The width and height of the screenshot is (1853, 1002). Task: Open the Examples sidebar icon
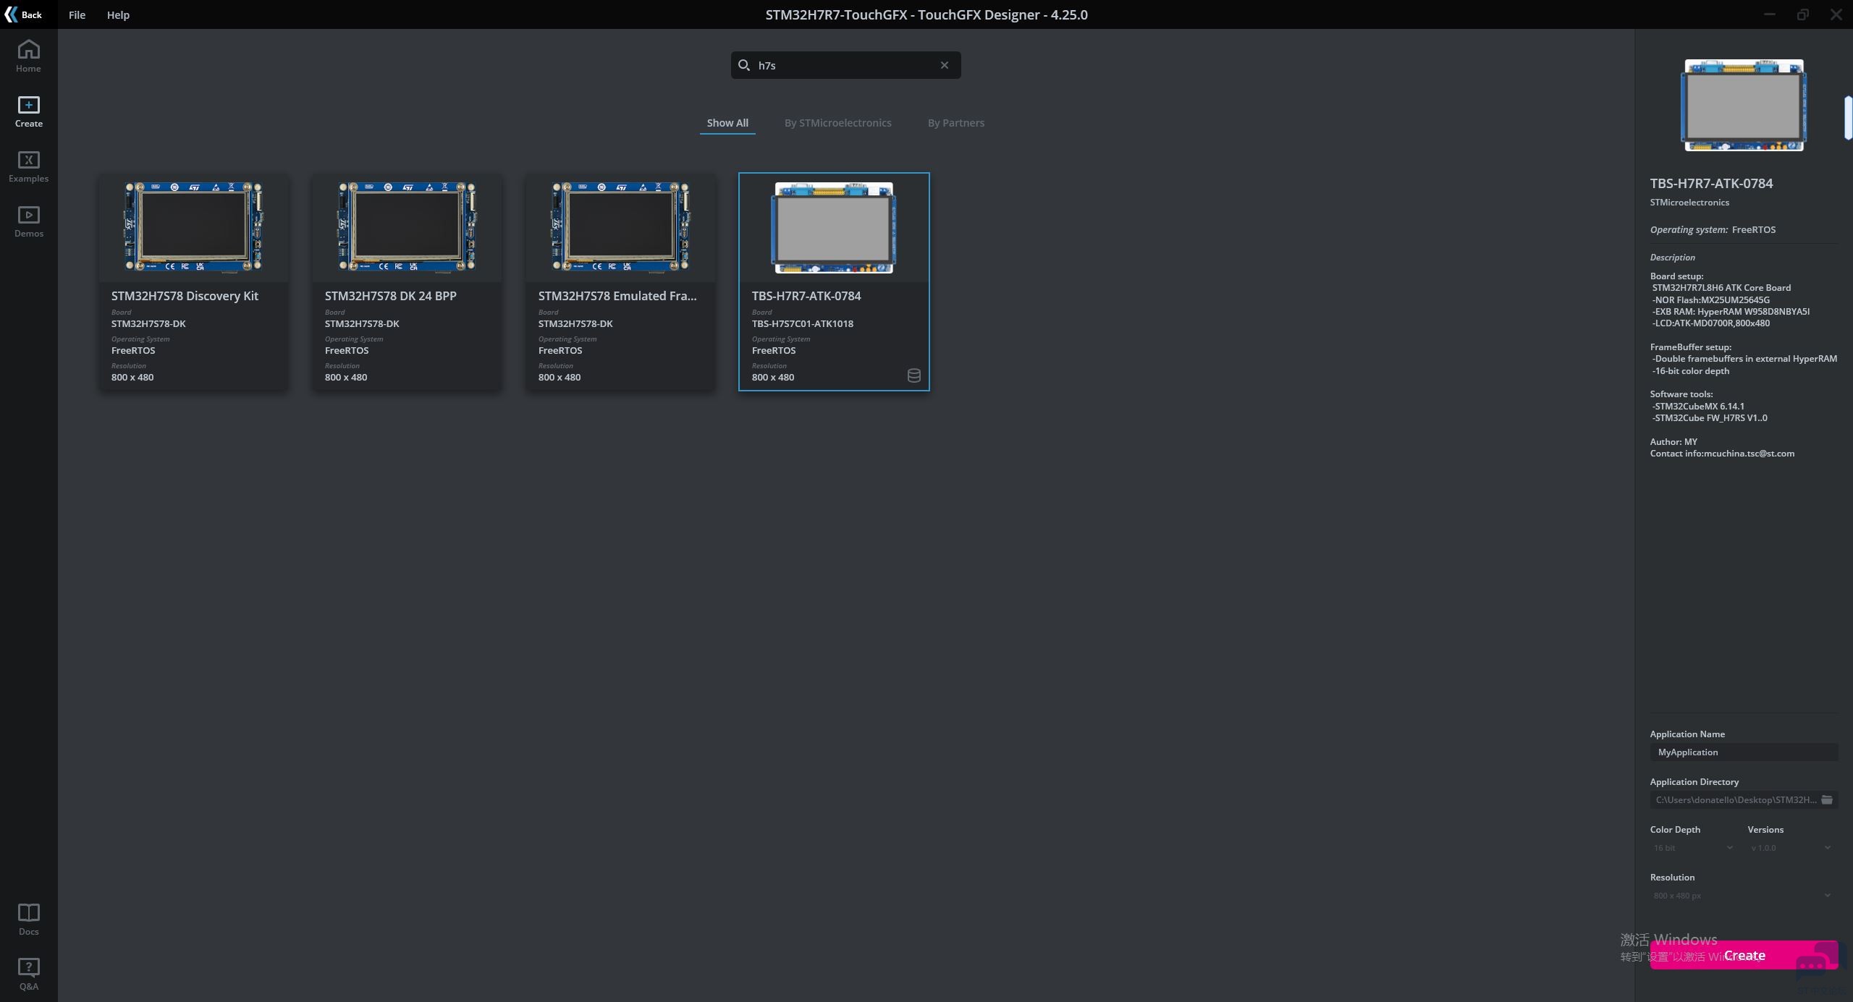coord(28,166)
